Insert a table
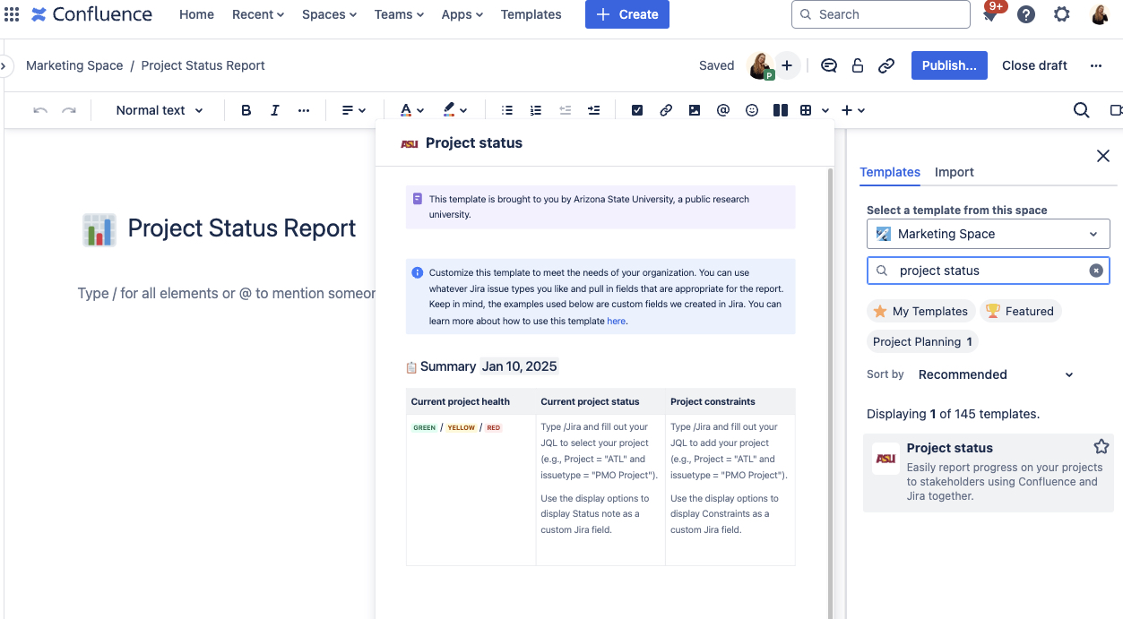This screenshot has height=619, width=1123. pos(806,110)
